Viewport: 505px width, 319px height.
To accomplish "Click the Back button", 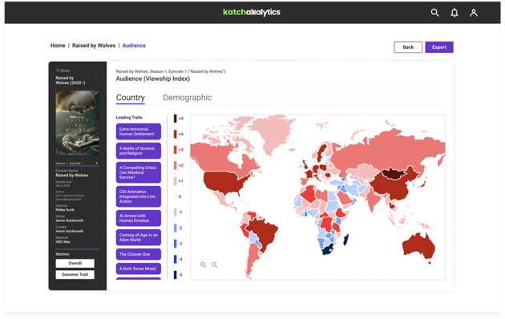I will tap(408, 47).
